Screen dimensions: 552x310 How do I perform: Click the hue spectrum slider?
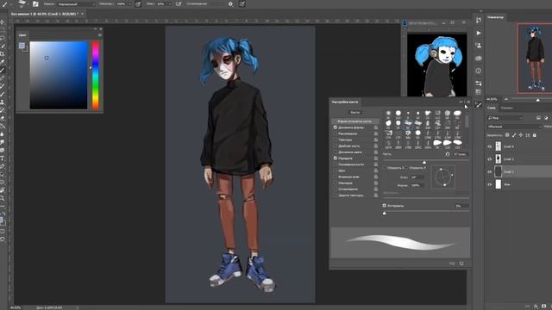pyautogui.click(x=96, y=75)
